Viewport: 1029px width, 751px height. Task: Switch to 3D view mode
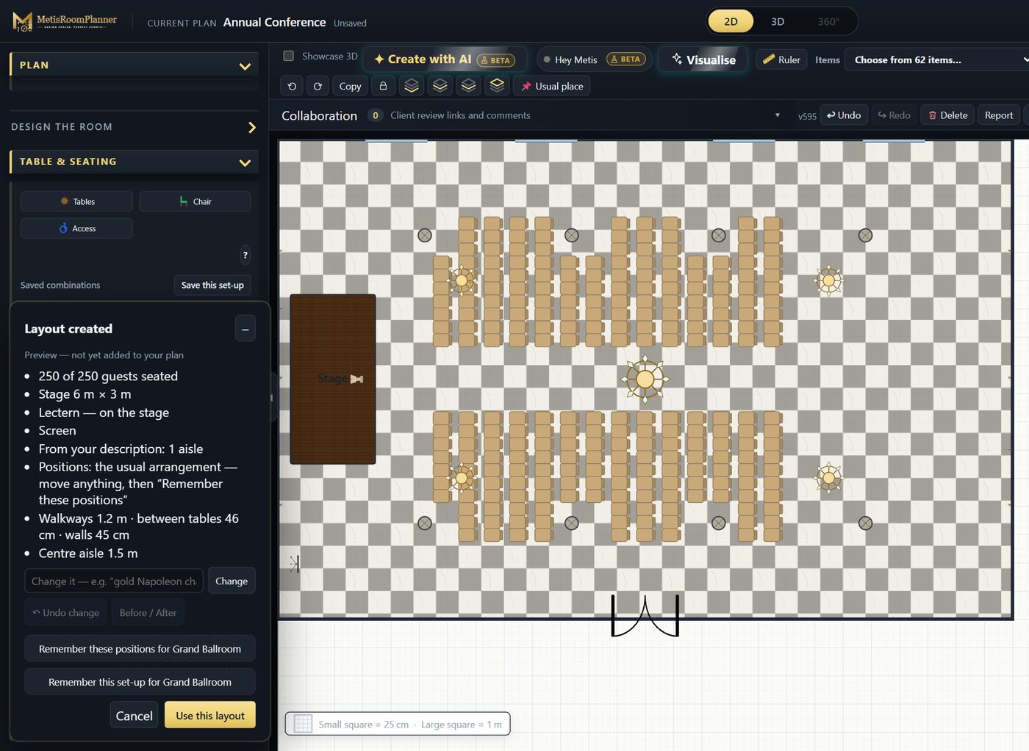pos(778,21)
